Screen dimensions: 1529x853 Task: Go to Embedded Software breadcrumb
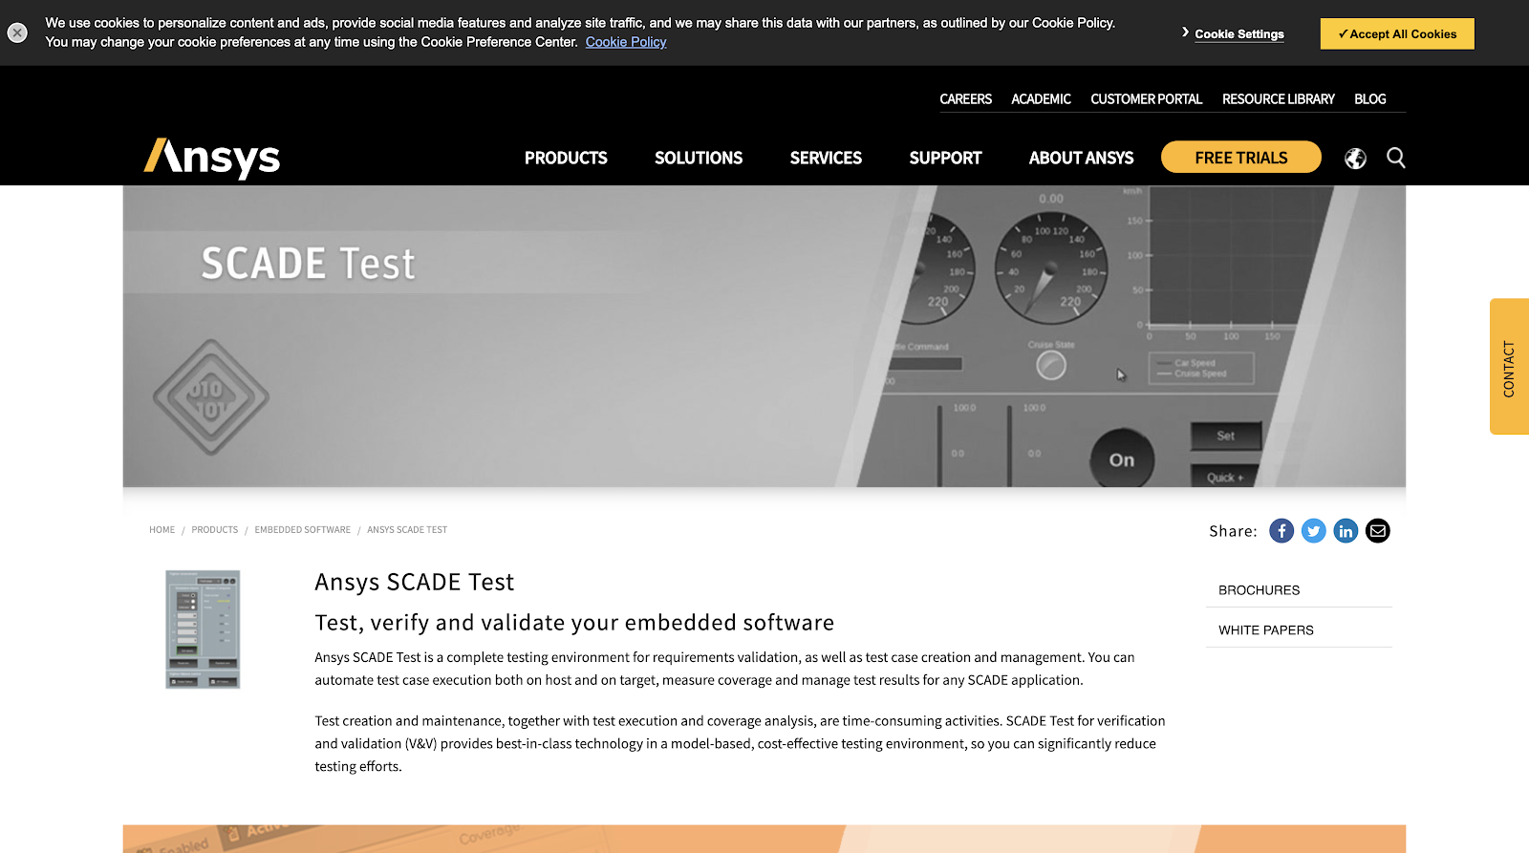coord(302,530)
